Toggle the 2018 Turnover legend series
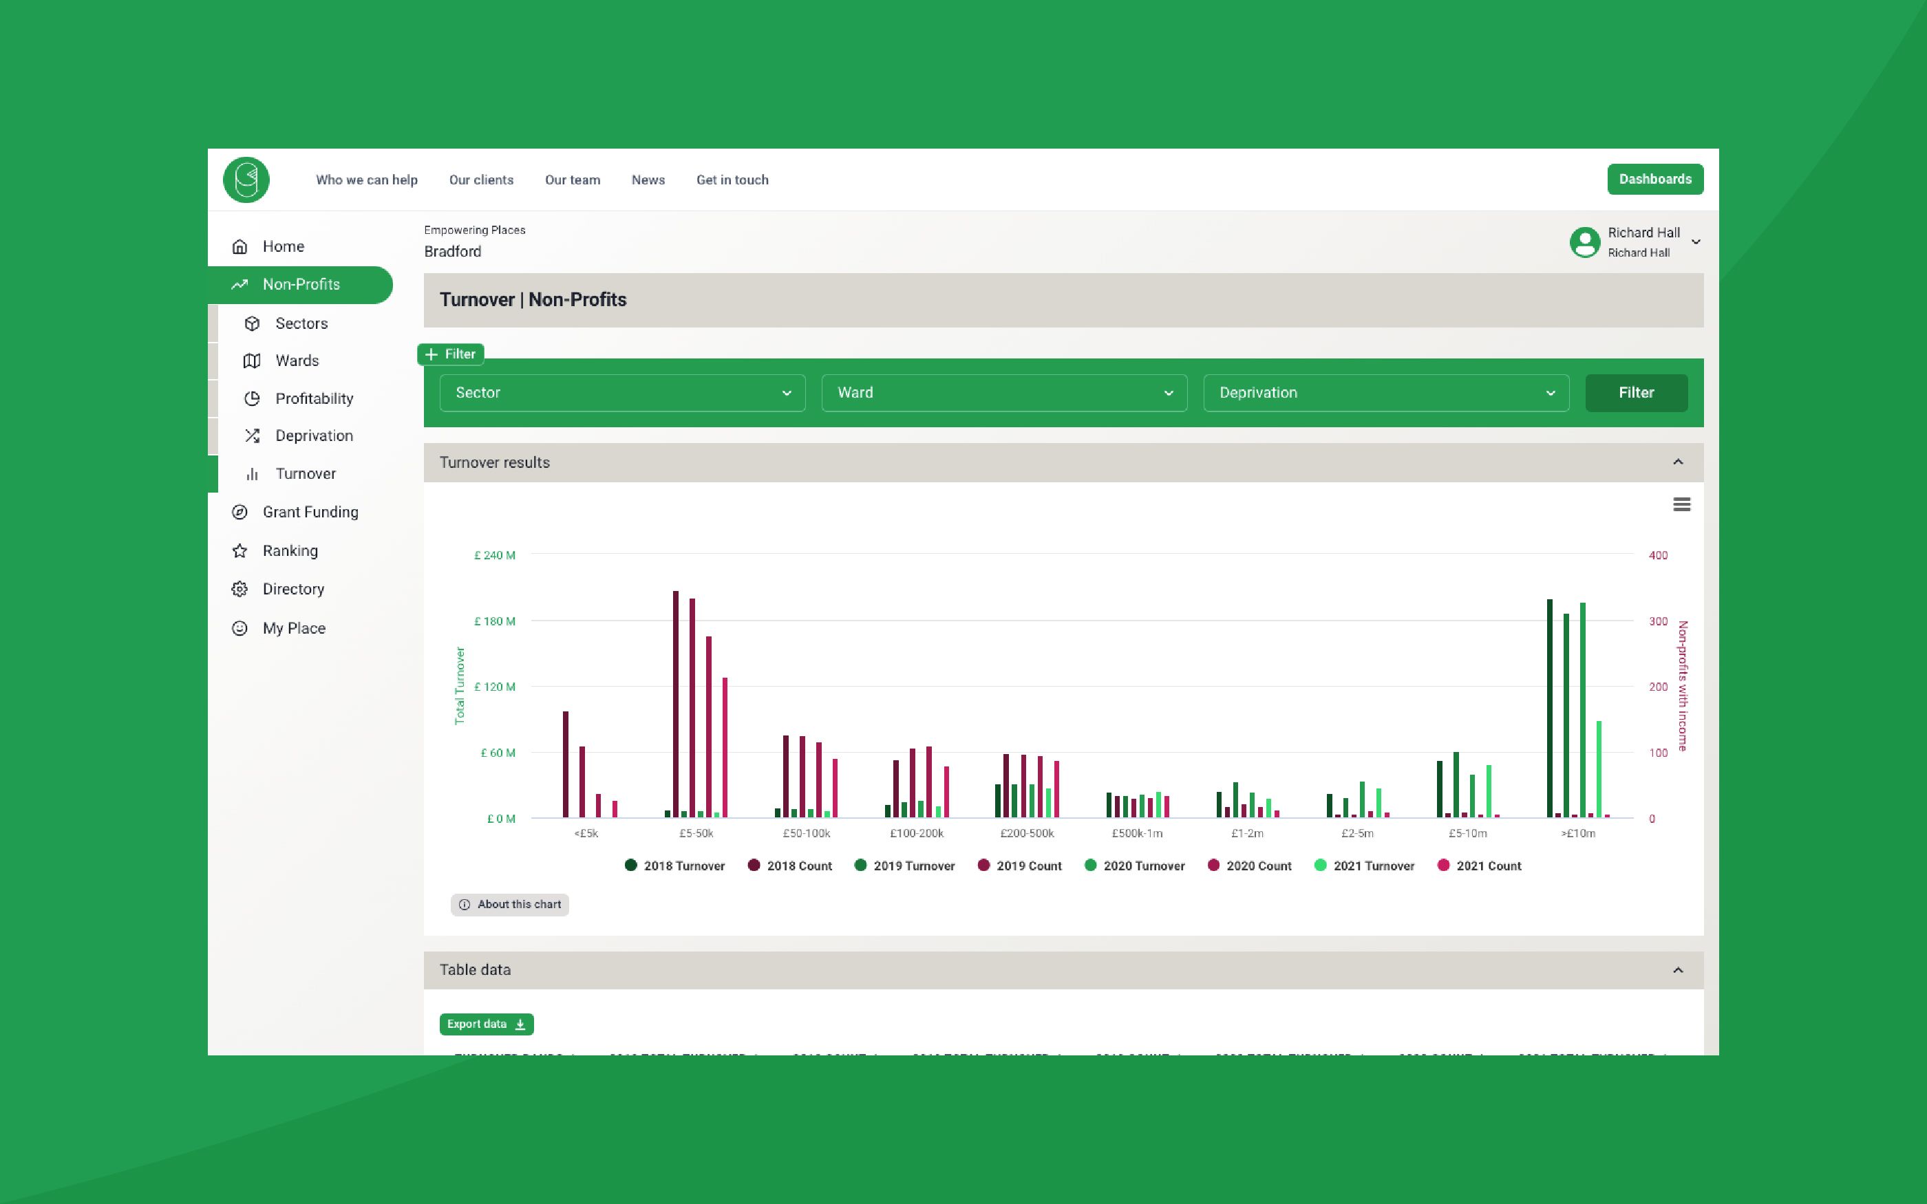Screen dimensions: 1927x1204 pos(675,866)
